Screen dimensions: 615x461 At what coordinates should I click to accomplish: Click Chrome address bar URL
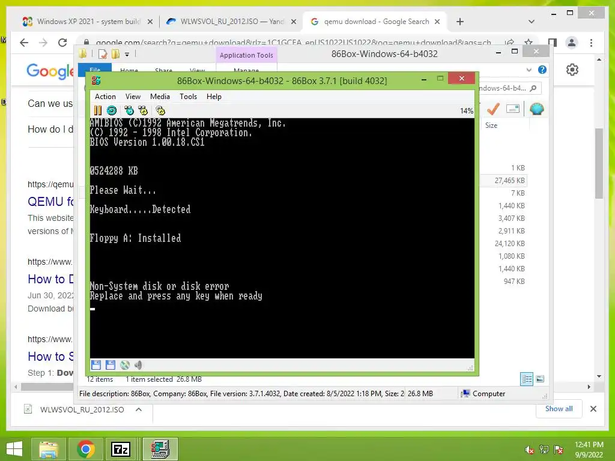(x=293, y=43)
